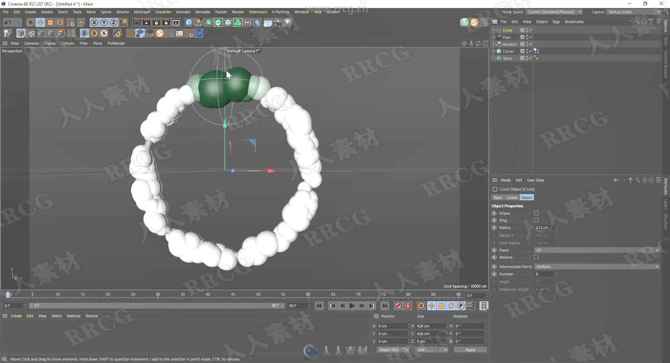Render to Picture Viewer icon
The height and width of the screenshot is (363, 670).
(147, 23)
